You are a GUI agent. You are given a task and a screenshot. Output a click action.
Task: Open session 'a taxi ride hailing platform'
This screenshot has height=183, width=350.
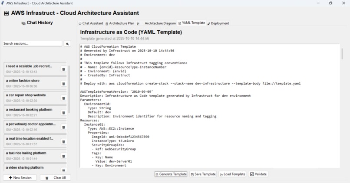(33, 156)
